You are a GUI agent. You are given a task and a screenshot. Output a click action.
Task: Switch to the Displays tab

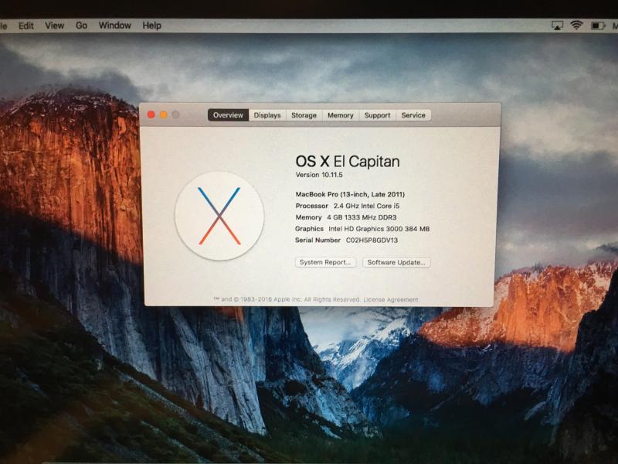tap(267, 115)
